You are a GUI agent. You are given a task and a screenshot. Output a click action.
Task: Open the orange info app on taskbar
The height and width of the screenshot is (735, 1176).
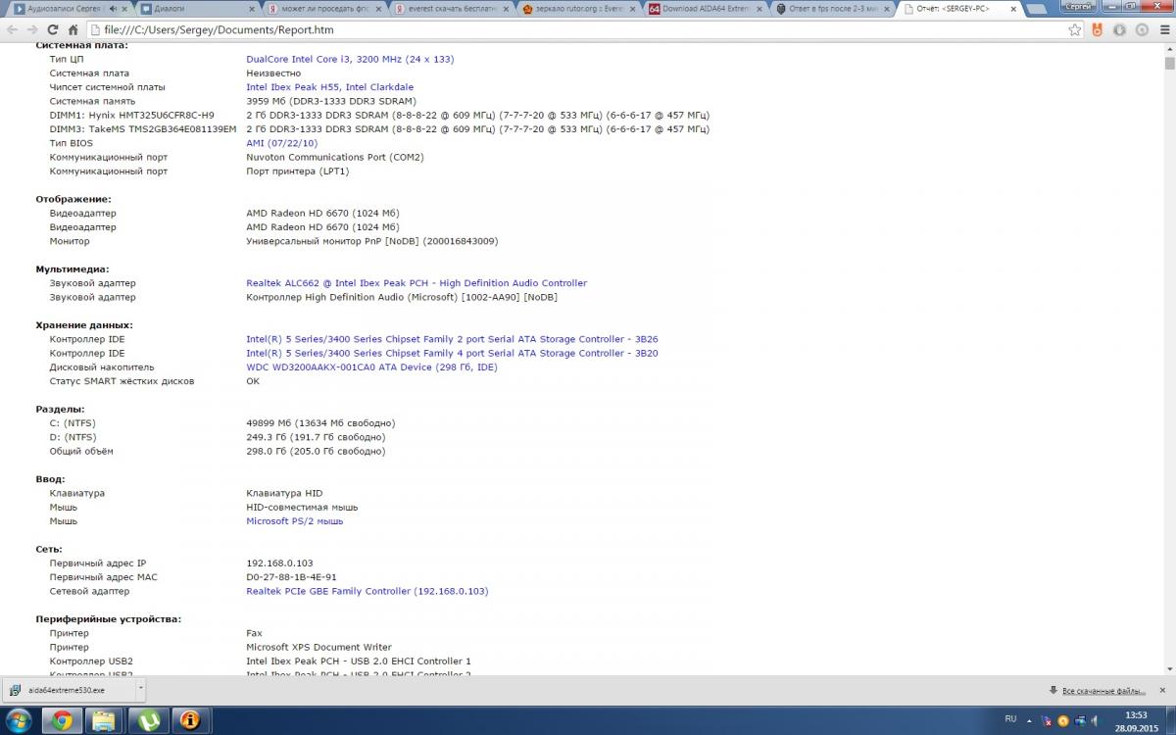point(190,721)
